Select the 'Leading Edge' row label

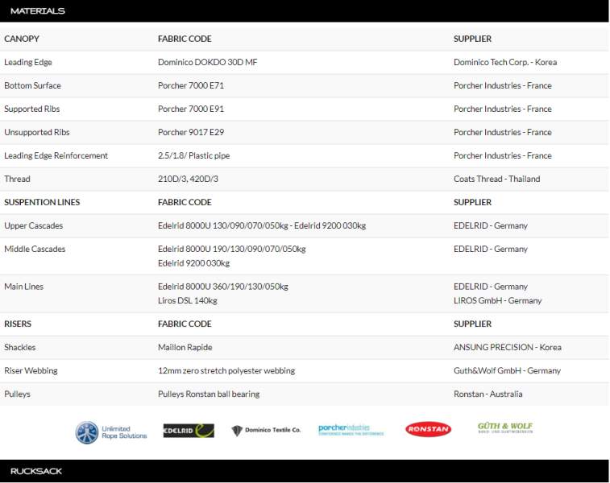tap(28, 62)
